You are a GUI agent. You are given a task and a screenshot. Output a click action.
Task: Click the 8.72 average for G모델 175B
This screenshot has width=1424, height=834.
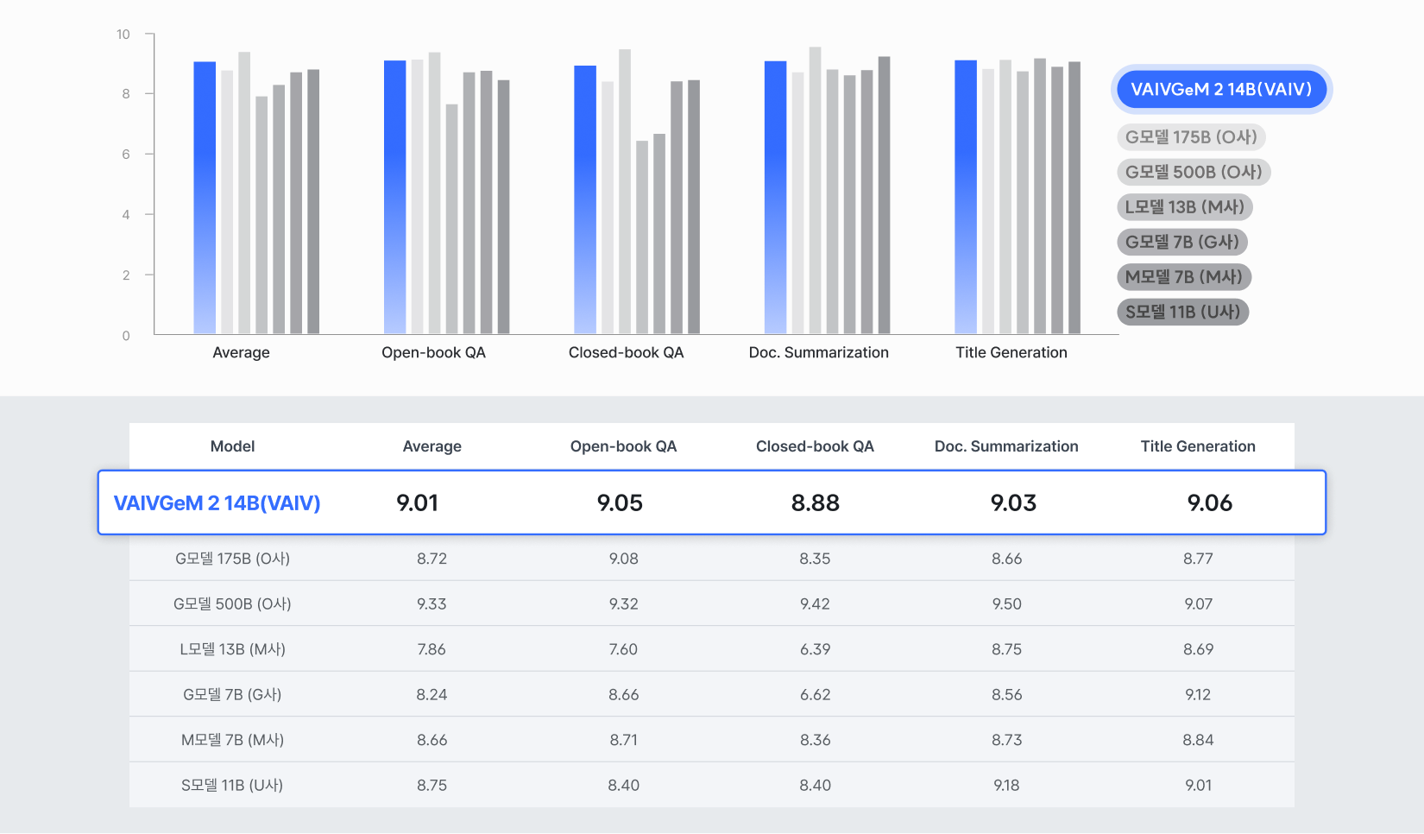coord(432,559)
